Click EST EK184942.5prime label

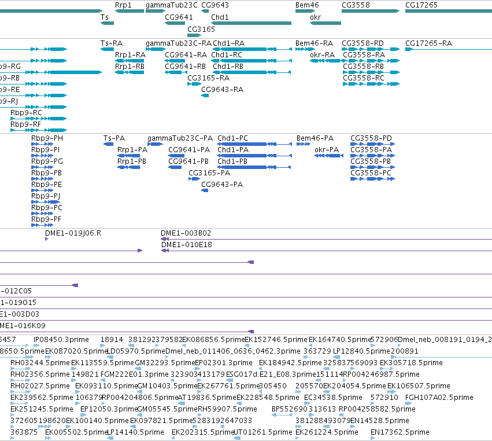[290, 363]
